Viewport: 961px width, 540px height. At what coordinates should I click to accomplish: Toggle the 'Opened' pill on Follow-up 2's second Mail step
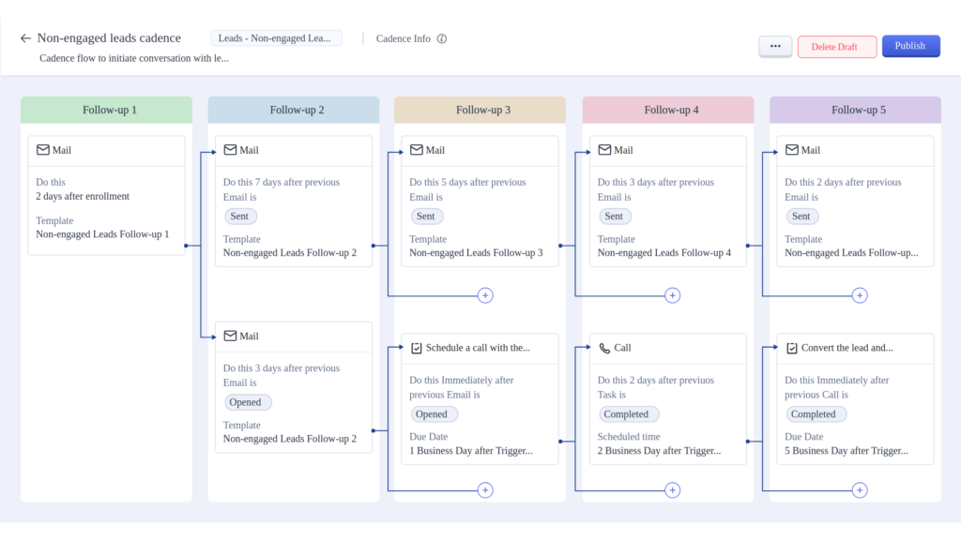[x=248, y=401]
